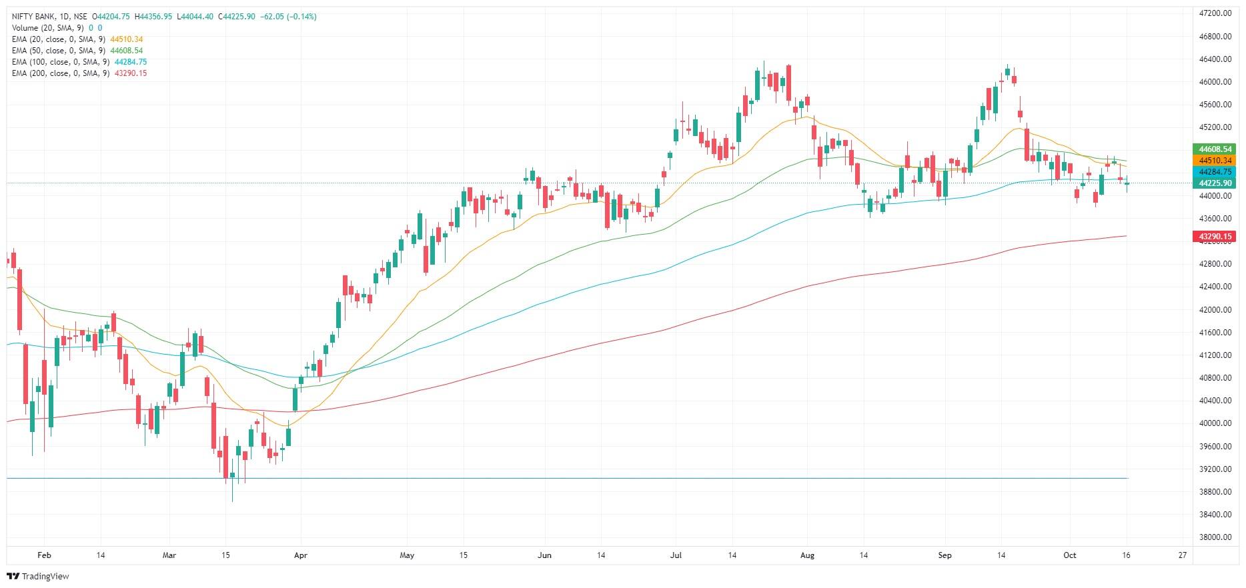Click the 38000.00 price axis label
Viewport: 1246px width, 588px height.
click(x=1214, y=537)
